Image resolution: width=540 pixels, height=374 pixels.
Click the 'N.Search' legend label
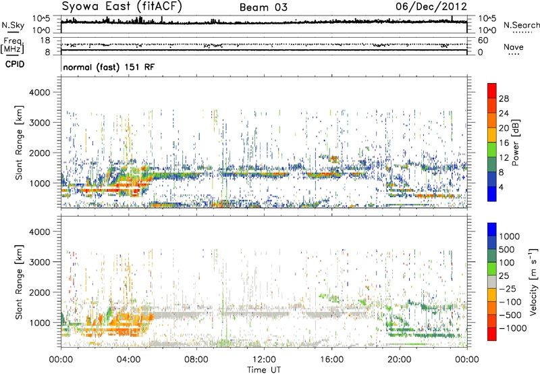pos(521,25)
